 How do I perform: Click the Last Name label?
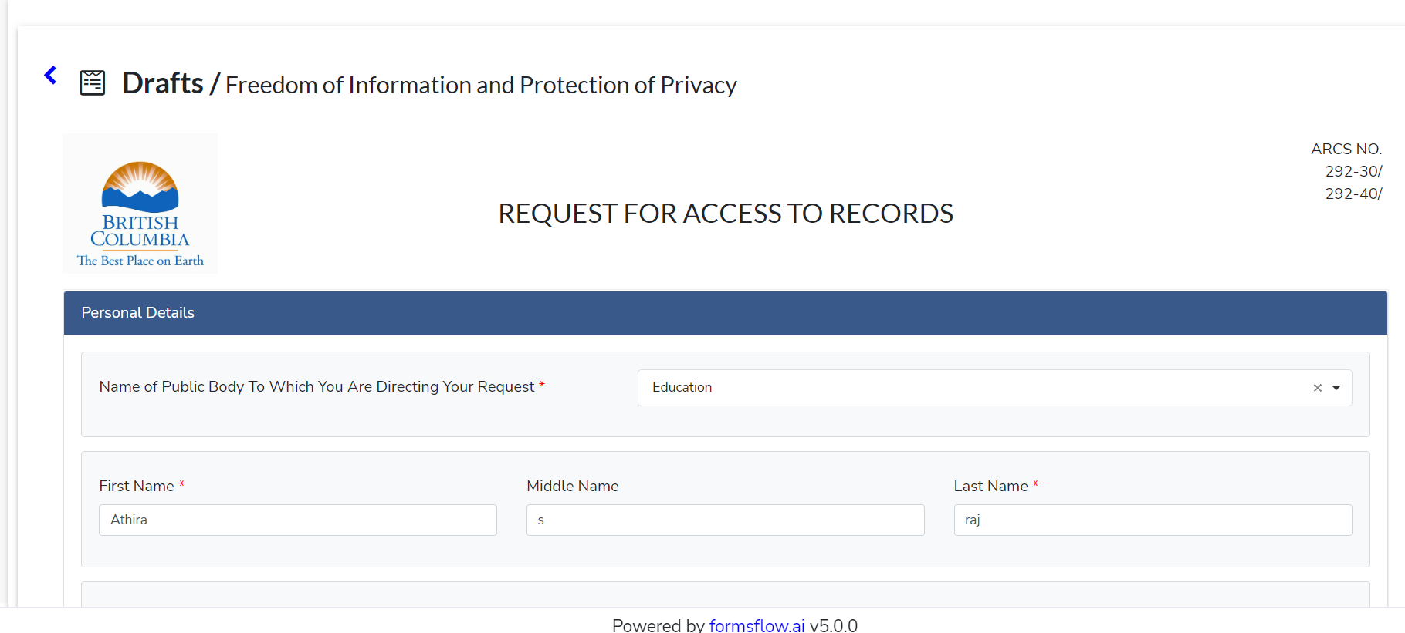pos(990,486)
